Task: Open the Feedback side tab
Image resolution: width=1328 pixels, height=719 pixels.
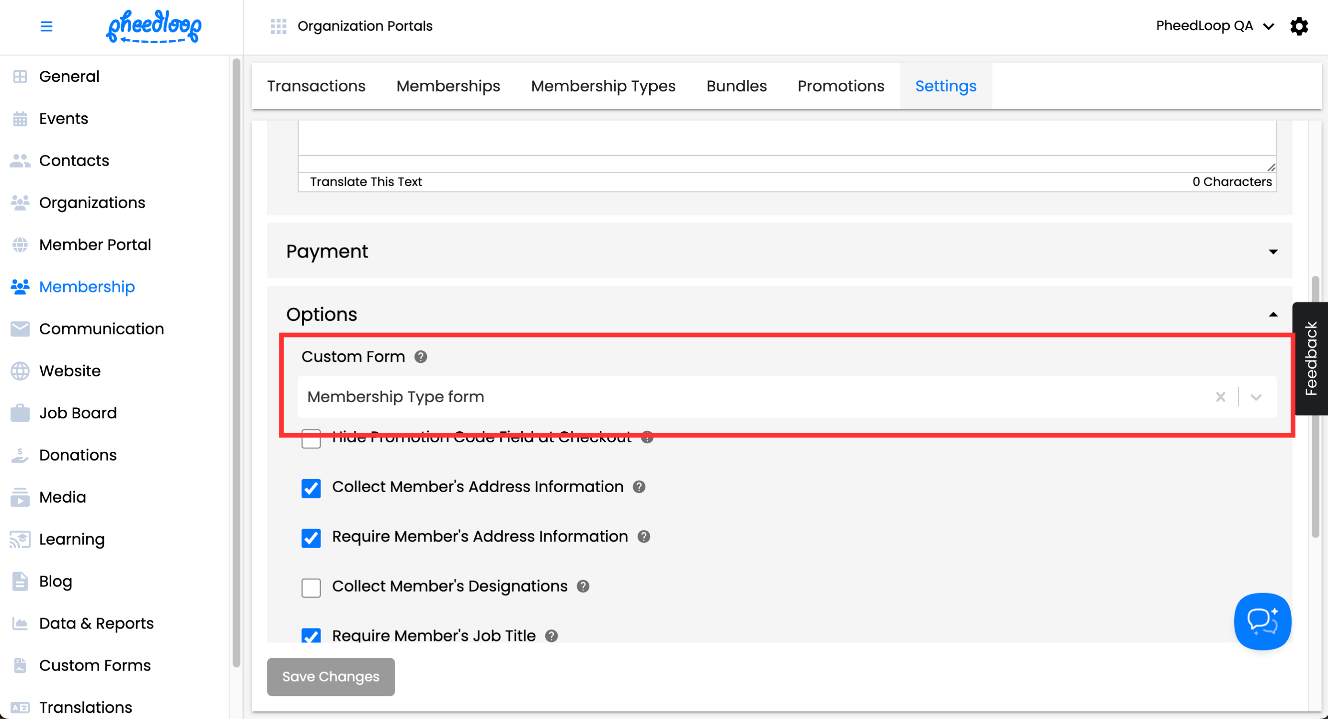Action: (x=1311, y=359)
